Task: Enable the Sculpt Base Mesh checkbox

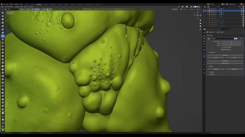Action: point(222,47)
